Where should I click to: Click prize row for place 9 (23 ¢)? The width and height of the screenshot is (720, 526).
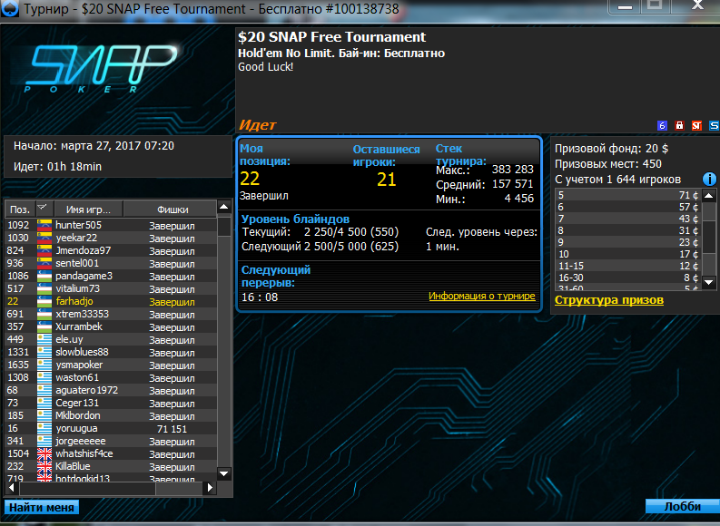tap(628, 242)
